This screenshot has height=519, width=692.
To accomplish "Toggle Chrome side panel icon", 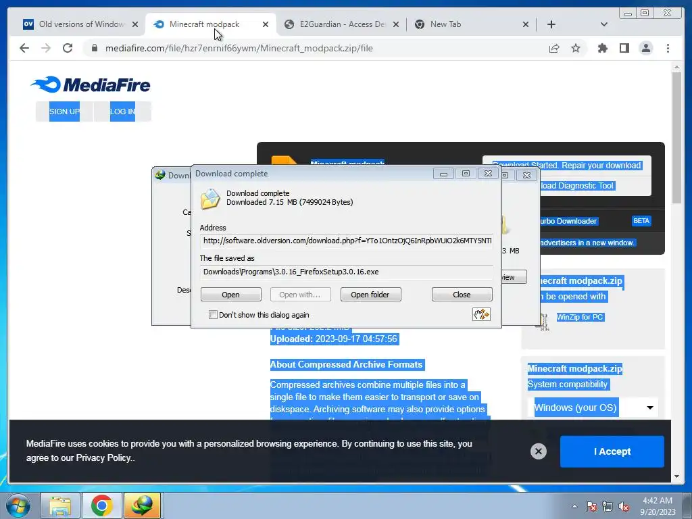I will tap(624, 48).
